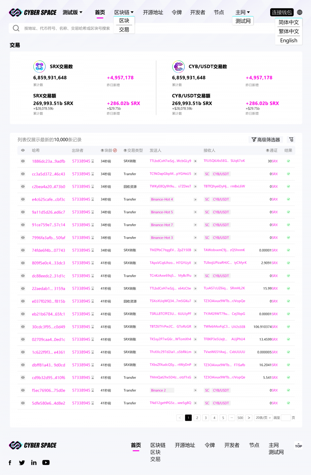Open the LinkedIn link in footer

click(x=34, y=462)
